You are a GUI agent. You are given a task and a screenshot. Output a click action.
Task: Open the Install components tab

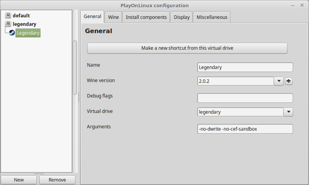click(146, 17)
